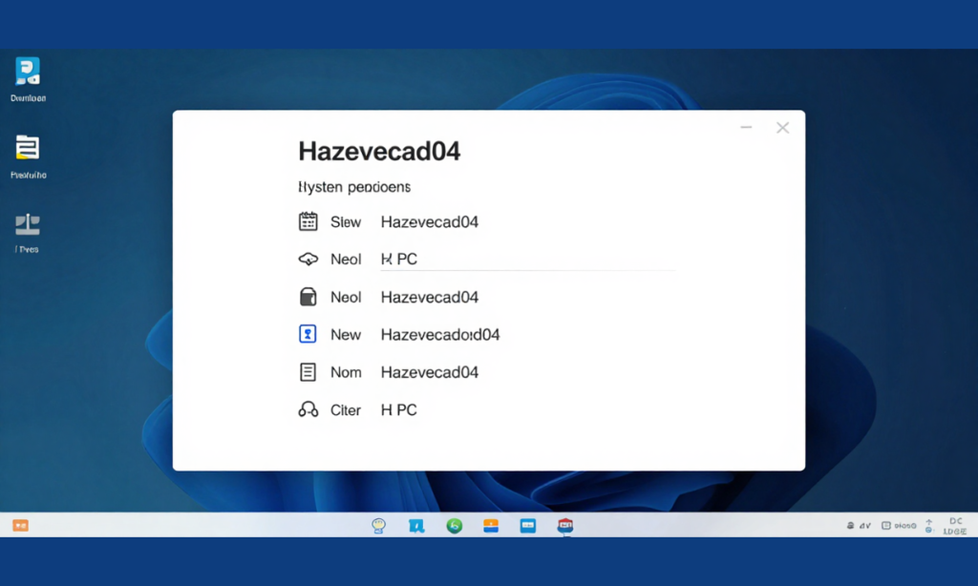Open the red taskbar app

point(565,526)
